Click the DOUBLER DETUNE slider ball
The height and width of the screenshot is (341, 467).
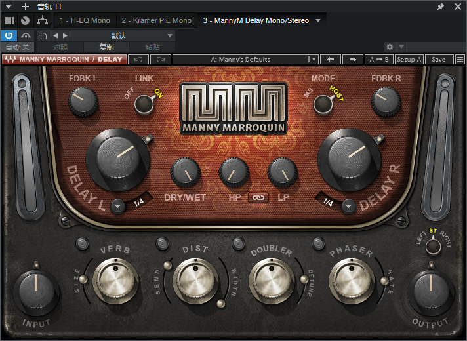(x=304, y=279)
